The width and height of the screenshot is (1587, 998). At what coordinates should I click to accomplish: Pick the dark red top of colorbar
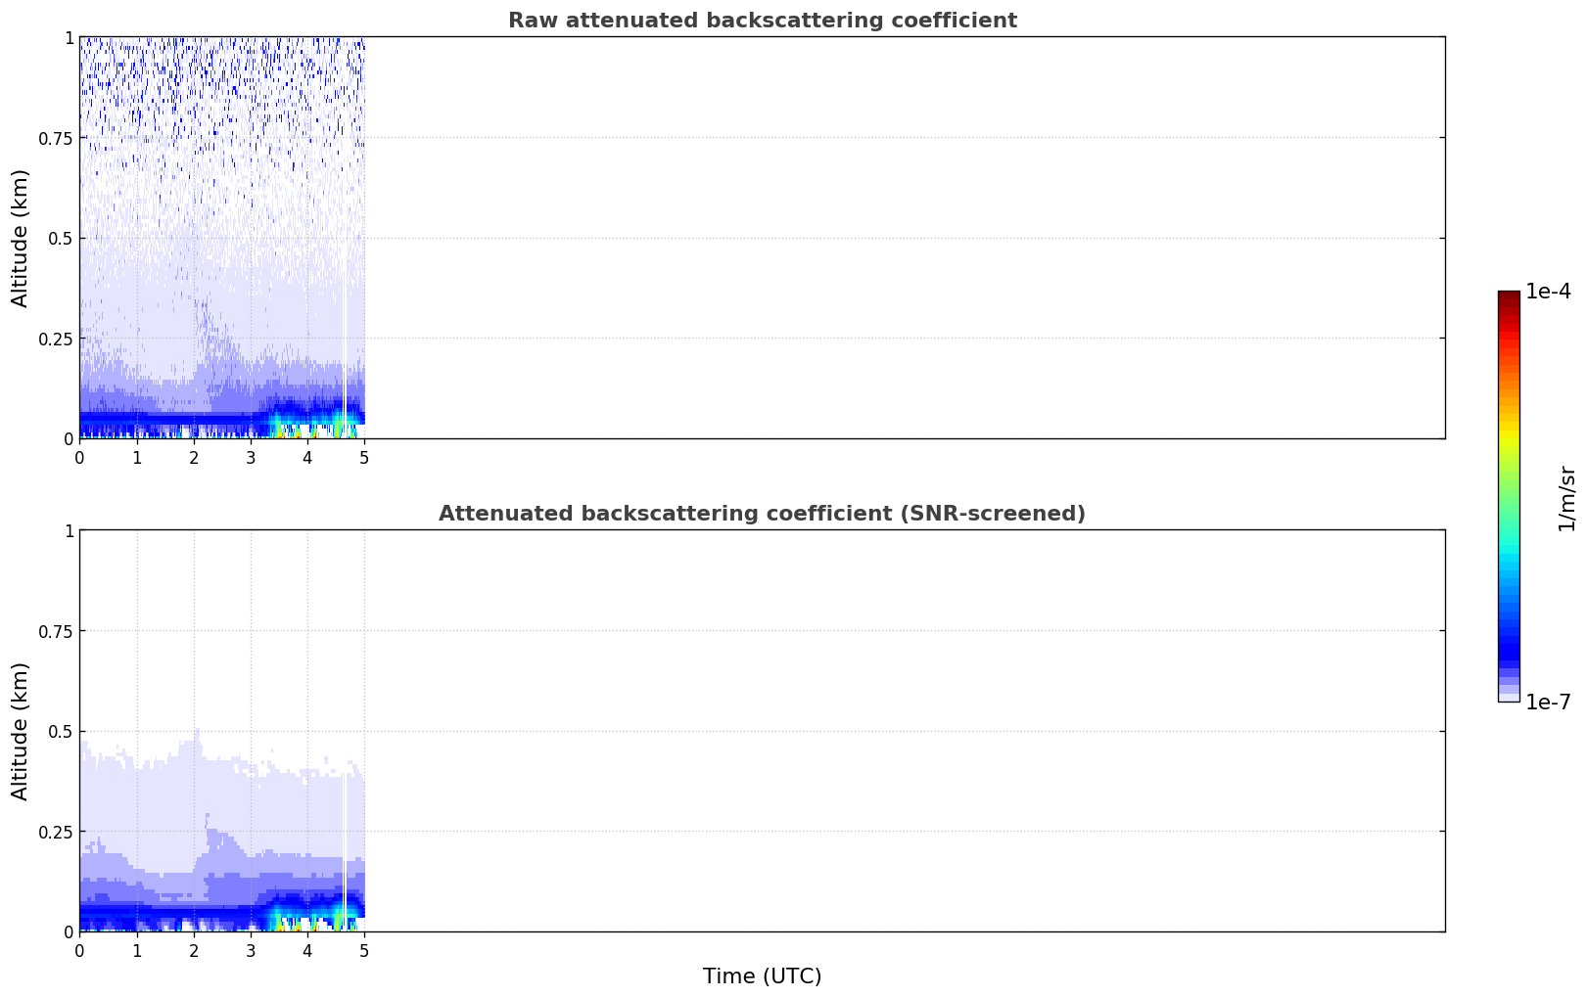coord(1509,296)
